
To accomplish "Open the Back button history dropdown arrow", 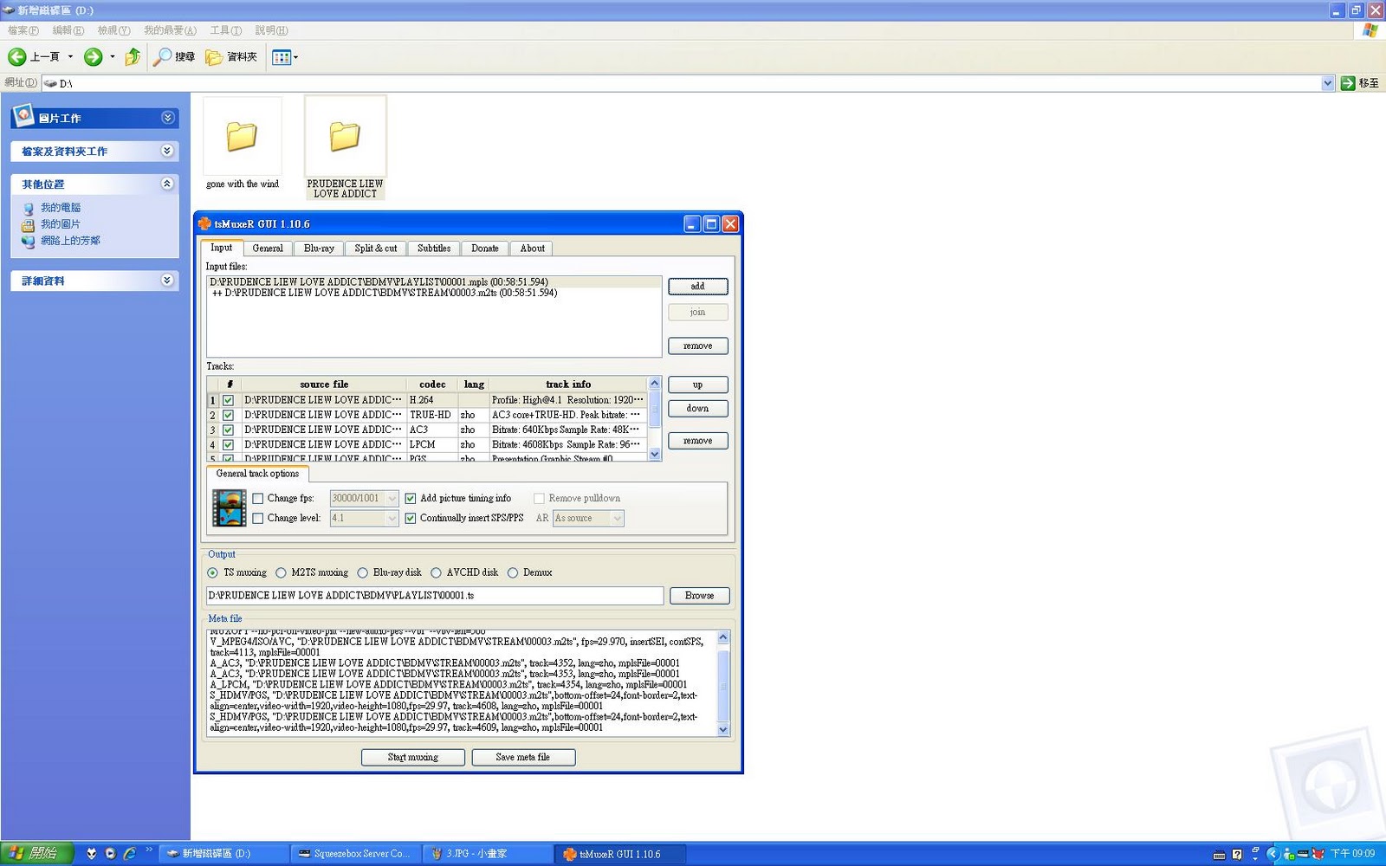I will coord(70,57).
